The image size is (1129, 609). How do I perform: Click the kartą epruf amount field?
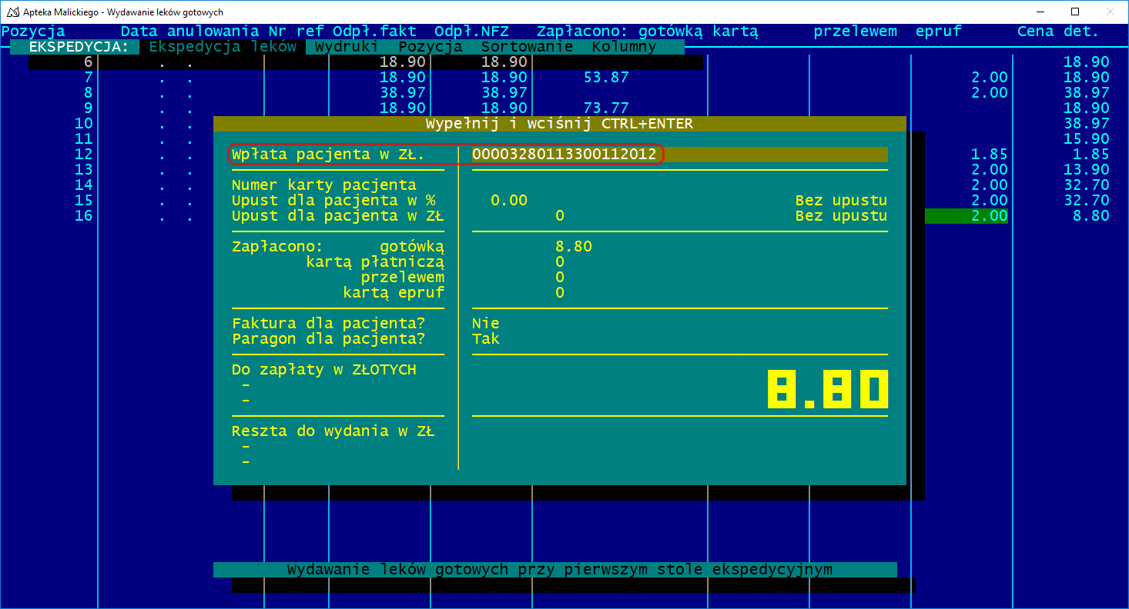tap(560, 293)
